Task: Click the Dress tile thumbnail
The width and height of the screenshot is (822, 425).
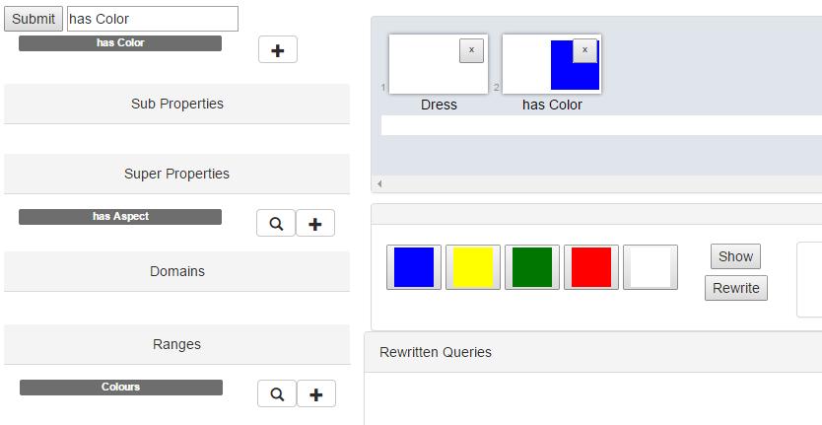Action: click(439, 64)
